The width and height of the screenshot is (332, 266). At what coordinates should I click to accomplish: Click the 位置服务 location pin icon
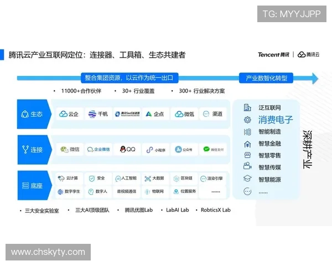point(176,192)
